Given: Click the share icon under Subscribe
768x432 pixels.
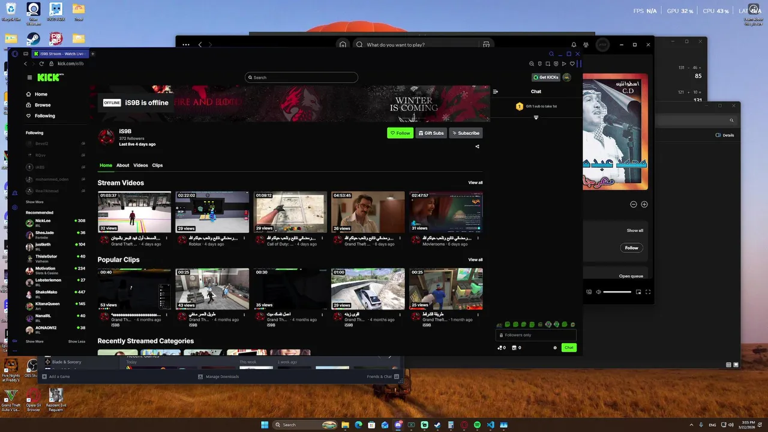Looking at the screenshot, I should click(x=478, y=146).
